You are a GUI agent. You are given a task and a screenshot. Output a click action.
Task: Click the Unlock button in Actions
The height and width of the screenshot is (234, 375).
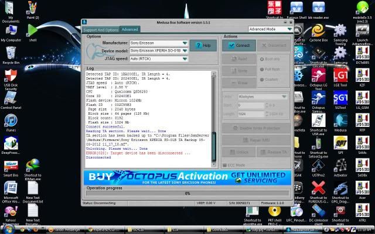click(239, 152)
